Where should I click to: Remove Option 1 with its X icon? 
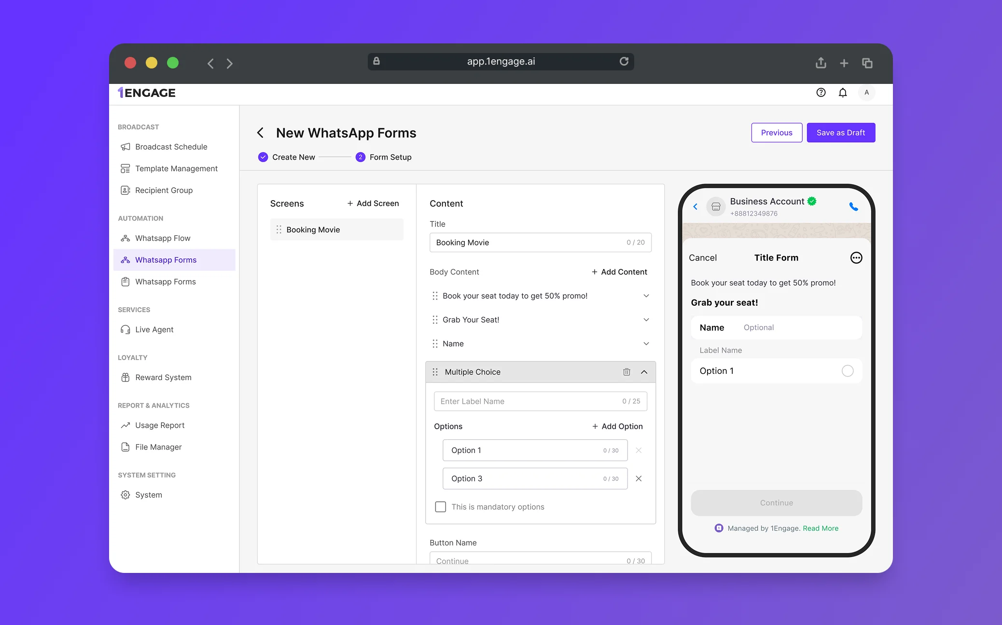point(638,450)
